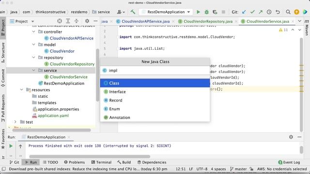Show hidden editor tabs dropdown arrow
This screenshot has height=174, width=310.
click(299, 21)
